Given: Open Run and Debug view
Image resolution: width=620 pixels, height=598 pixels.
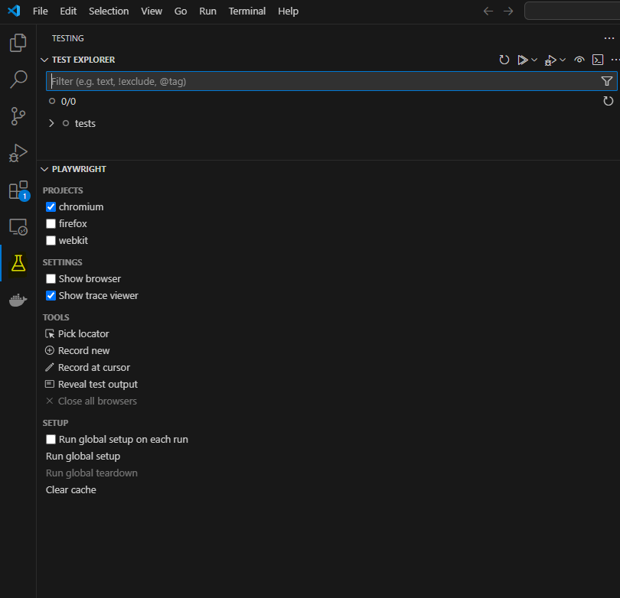Looking at the screenshot, I should 18,153.
